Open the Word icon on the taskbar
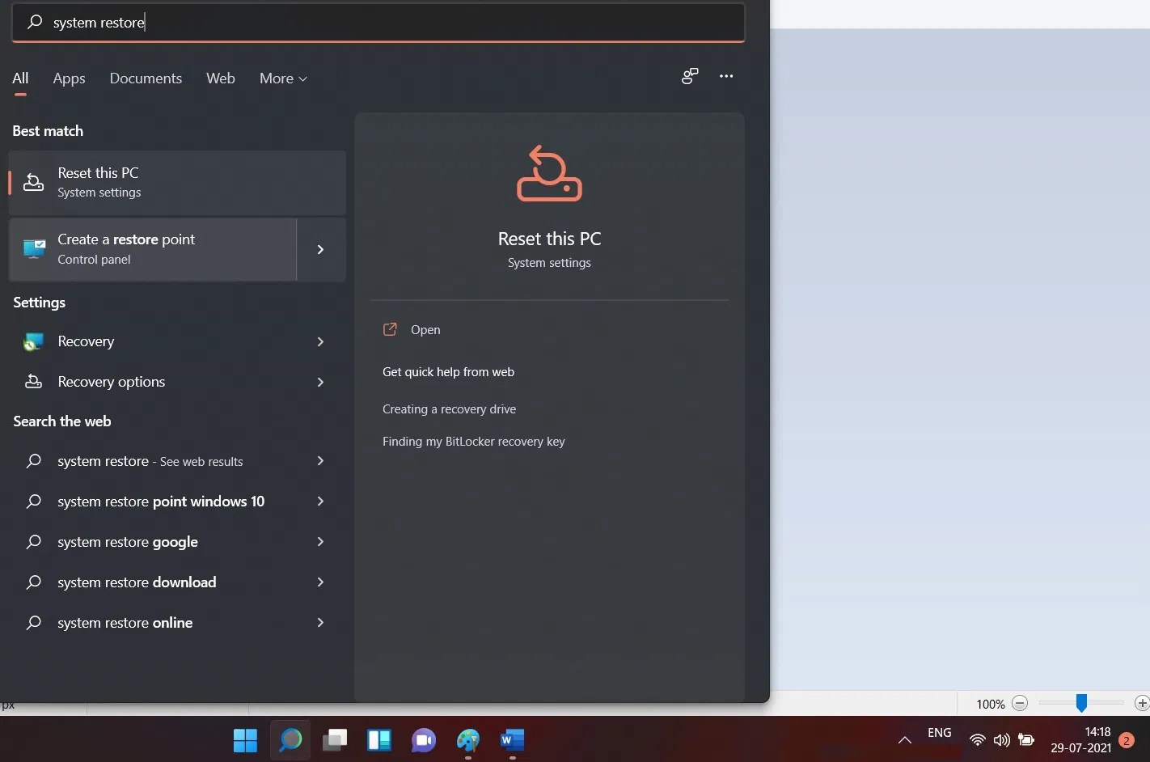Image resolution: width=1150 pixels, height=762 pixels. (x=511, y=739)
